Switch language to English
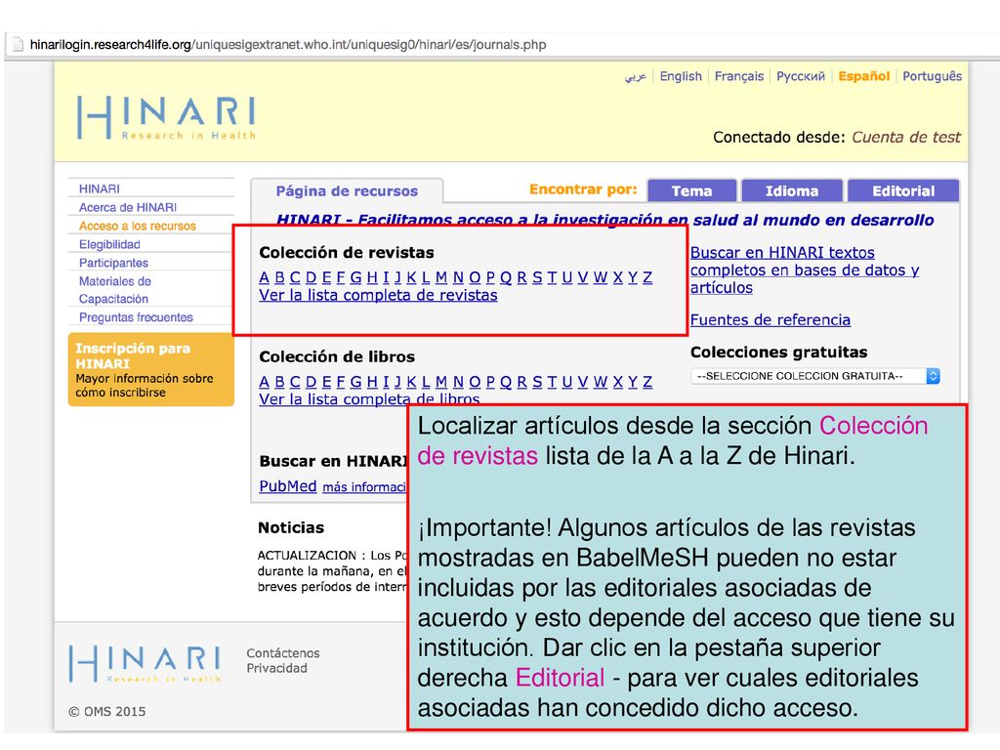Image resolution: width=1000 pixels, height=750 pixels. click(x=681, y=76)
